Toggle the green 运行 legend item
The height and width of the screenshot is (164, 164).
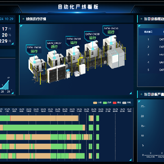pos(107,103)
